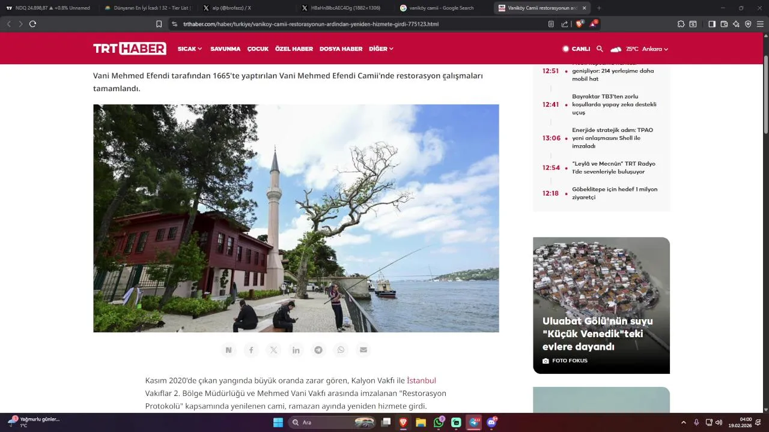769x432 pixels.
Task: Open the DOSYA HABER menu item
Action: [341, 49]
